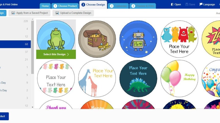This screenshot has height=123, width=220.
Task: Pick the green stegosaurus design
Action: pyautogui.click(x=138, y=79)
